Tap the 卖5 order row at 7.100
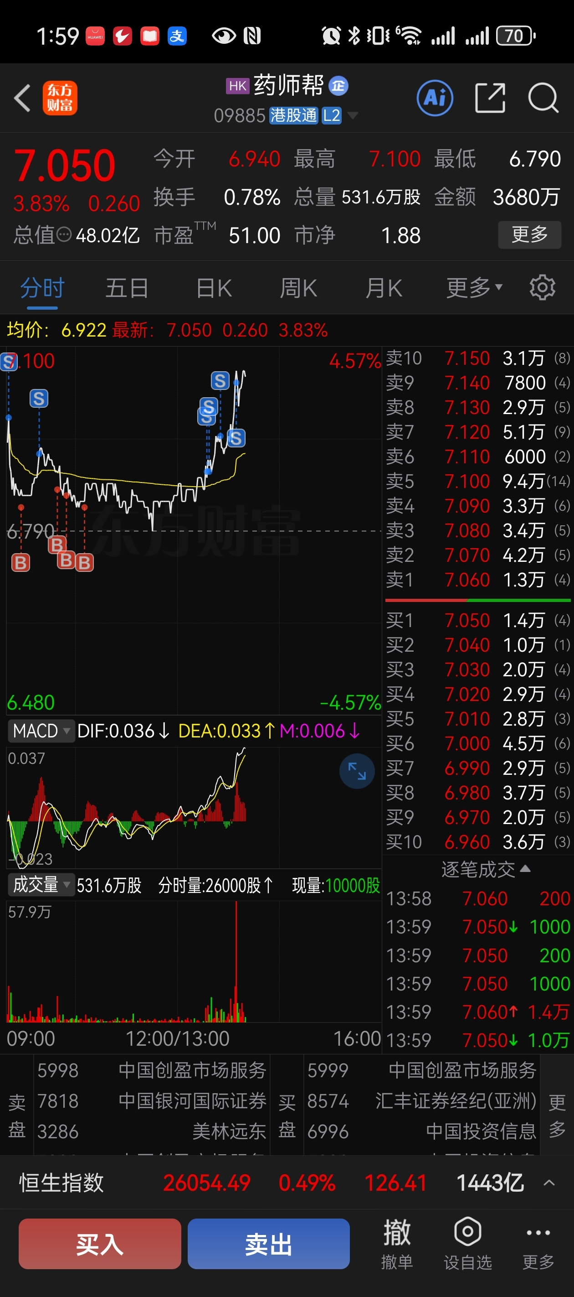 pyautogui.click(x=478, y=481)
